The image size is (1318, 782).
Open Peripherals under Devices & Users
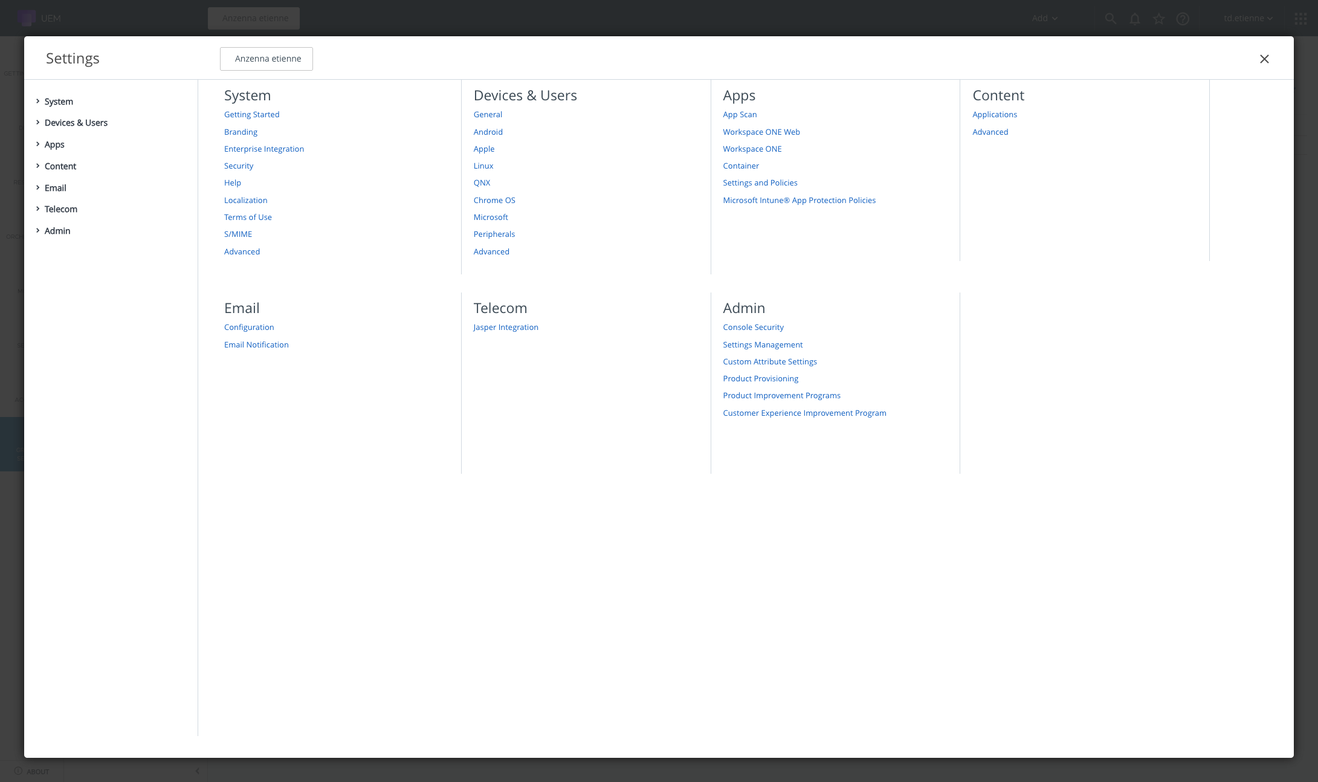pyautogui.click(x=494, y=234)
